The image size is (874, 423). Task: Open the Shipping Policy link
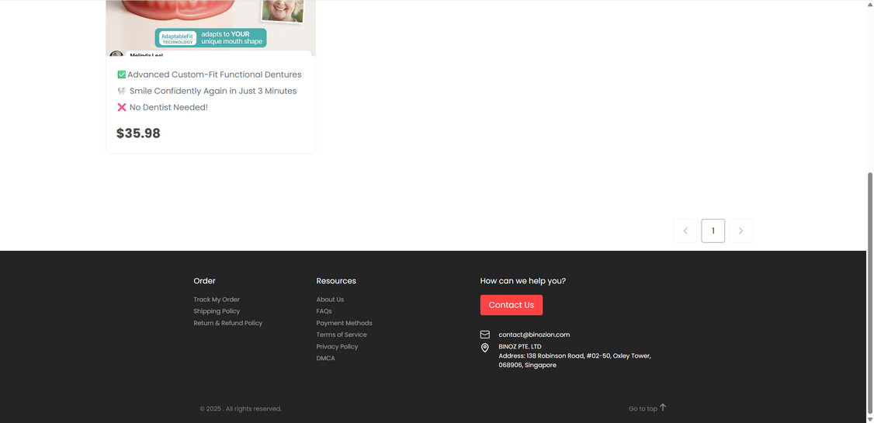pyautogui.click(x=217, y=311)
